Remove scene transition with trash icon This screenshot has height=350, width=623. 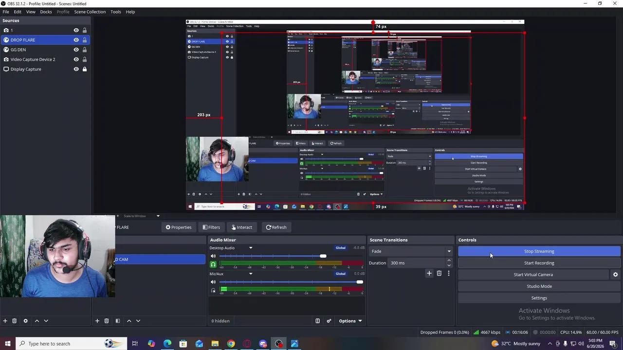[x=439, y=273]
